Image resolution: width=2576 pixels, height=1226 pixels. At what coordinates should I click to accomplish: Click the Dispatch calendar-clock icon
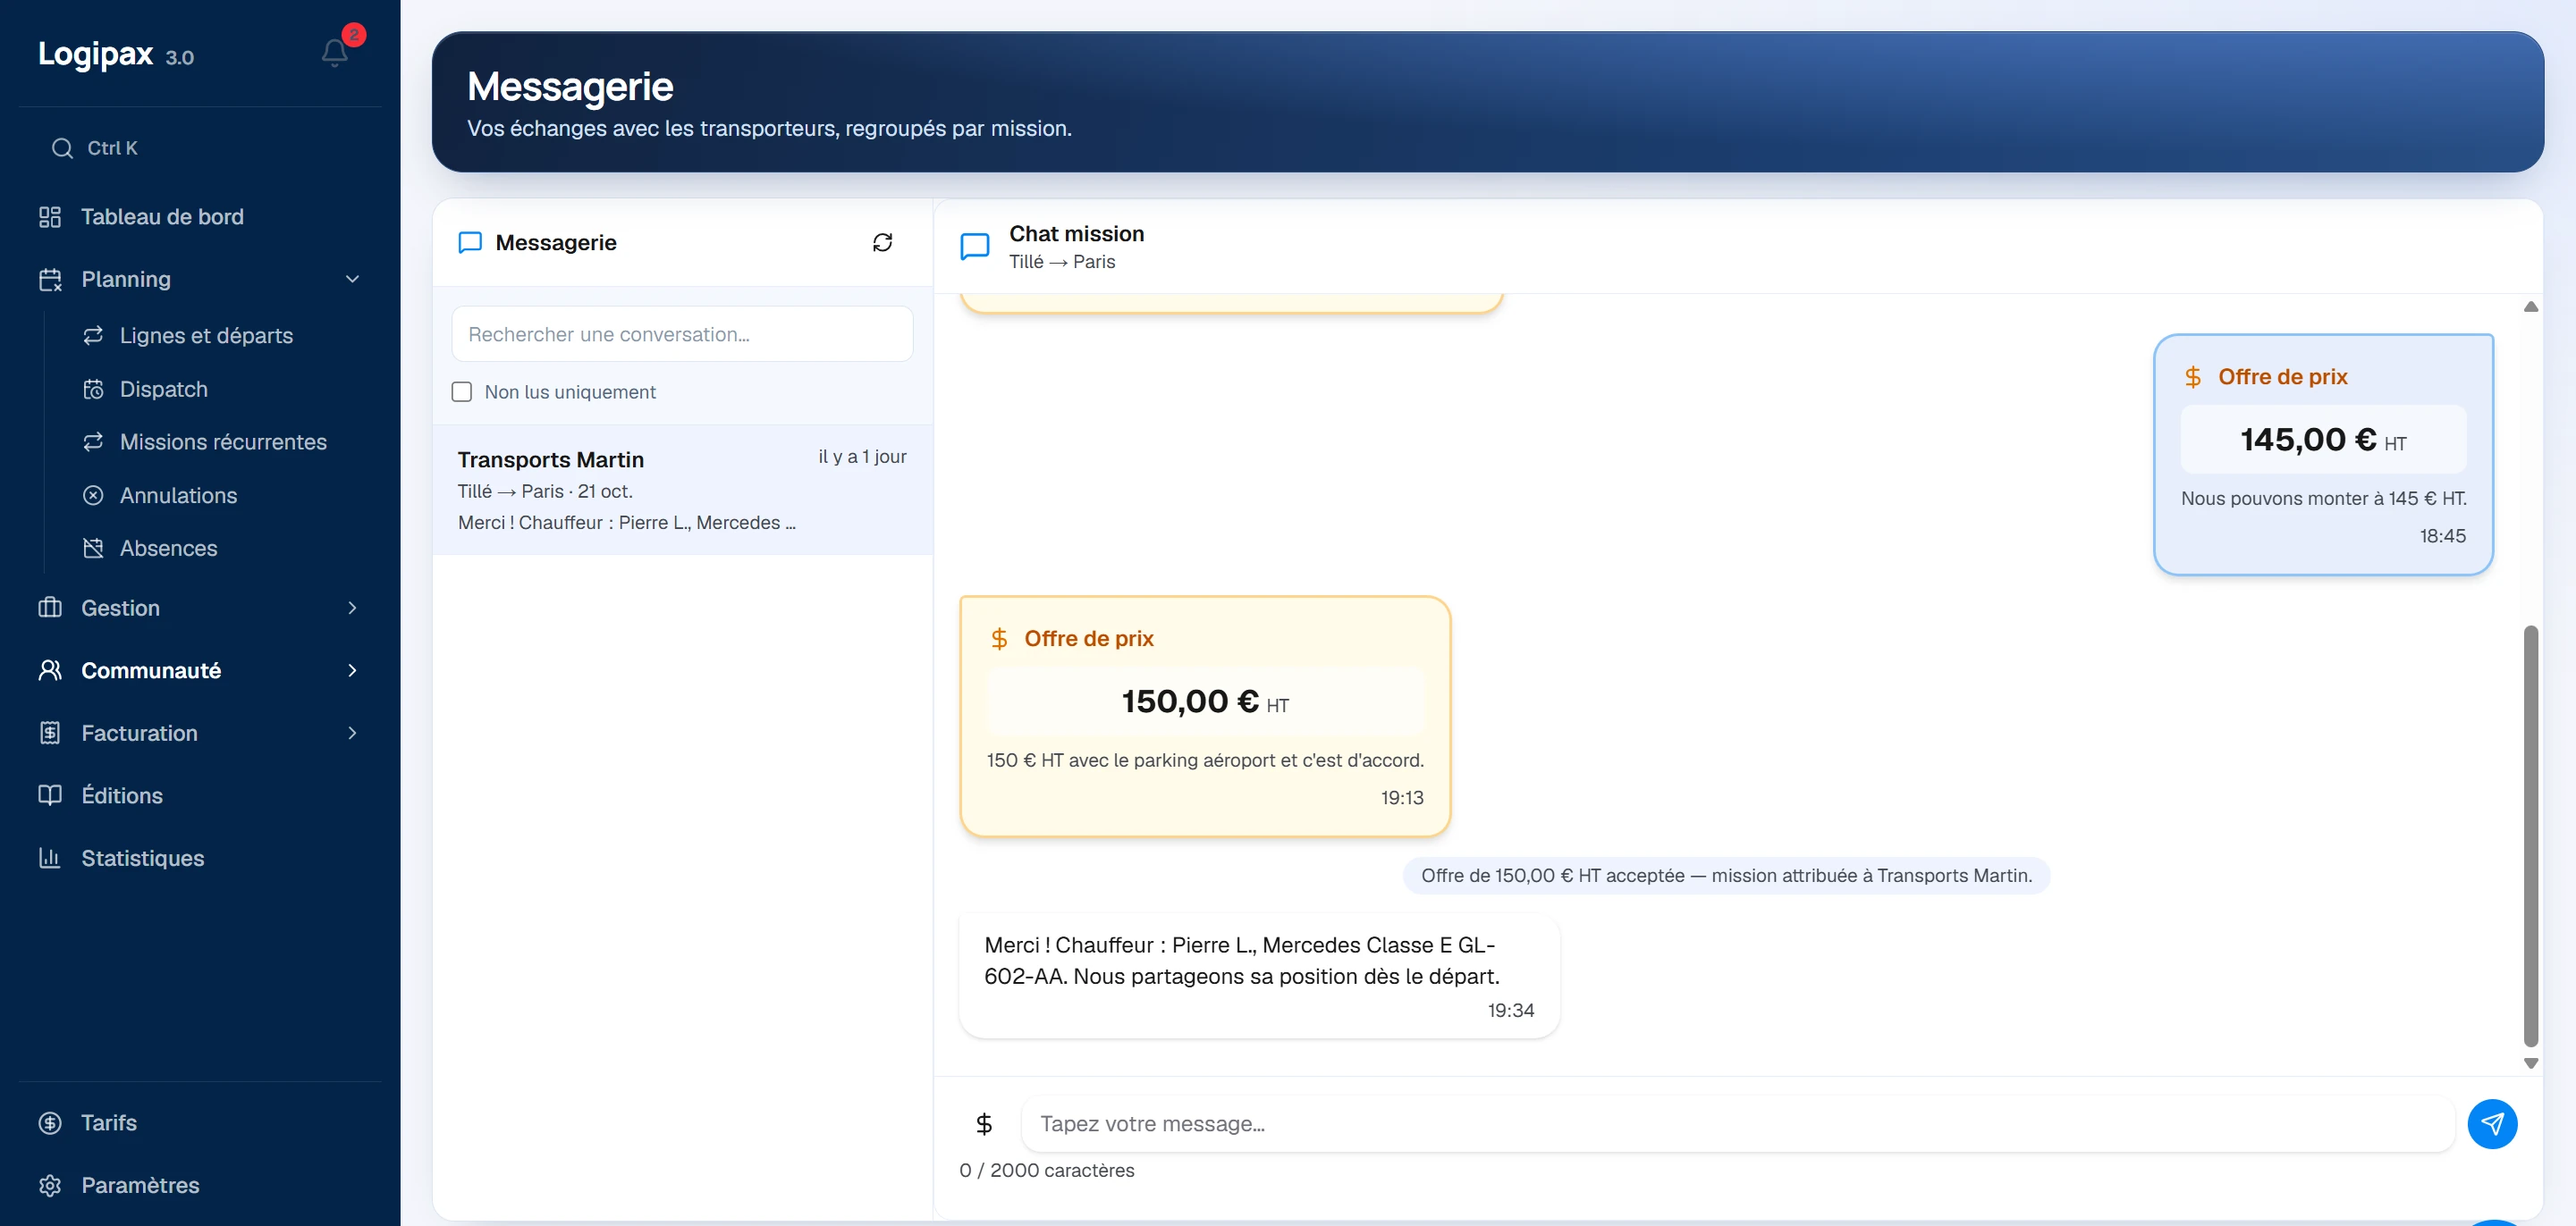pyautogui.click(x=93, y=389)
